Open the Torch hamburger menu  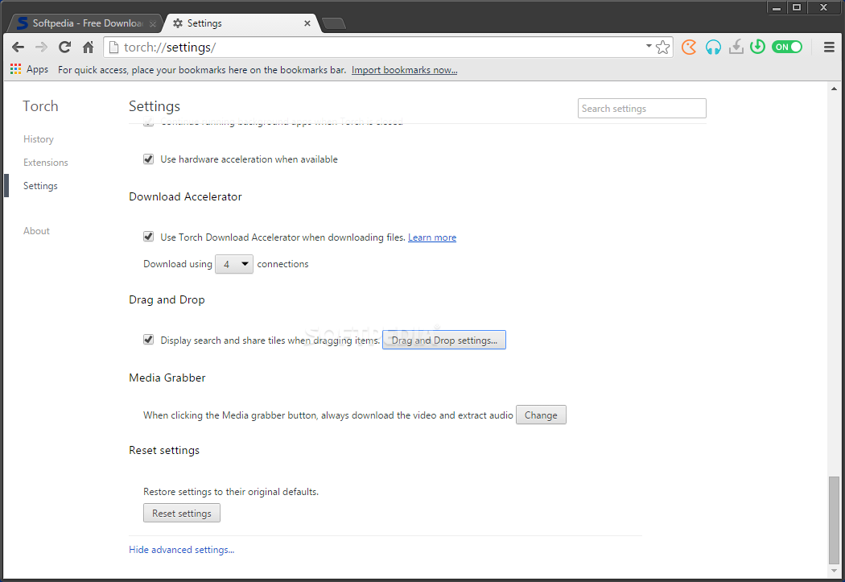829,47
